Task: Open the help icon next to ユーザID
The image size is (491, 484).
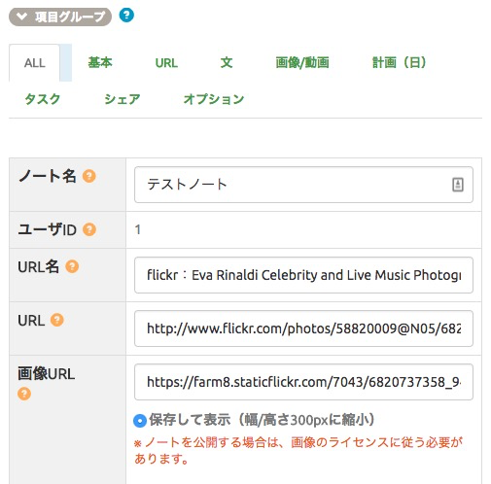Action: 89,229
